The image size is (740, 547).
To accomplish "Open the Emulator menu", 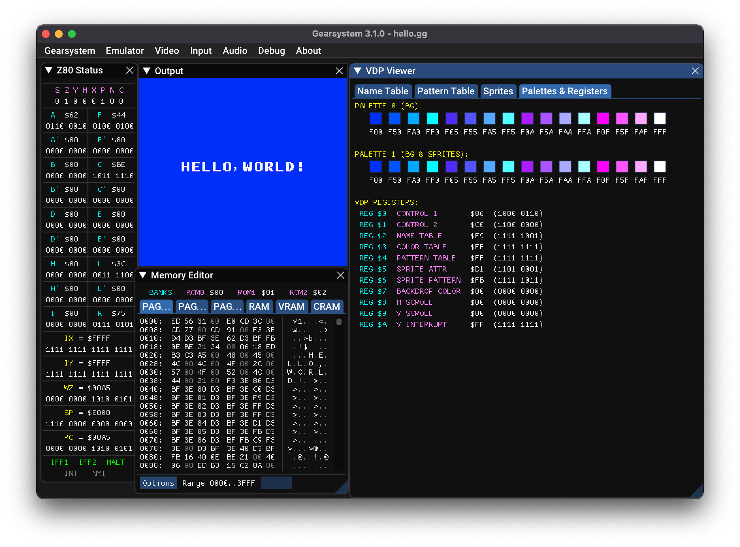I will (x=124, y=51).
